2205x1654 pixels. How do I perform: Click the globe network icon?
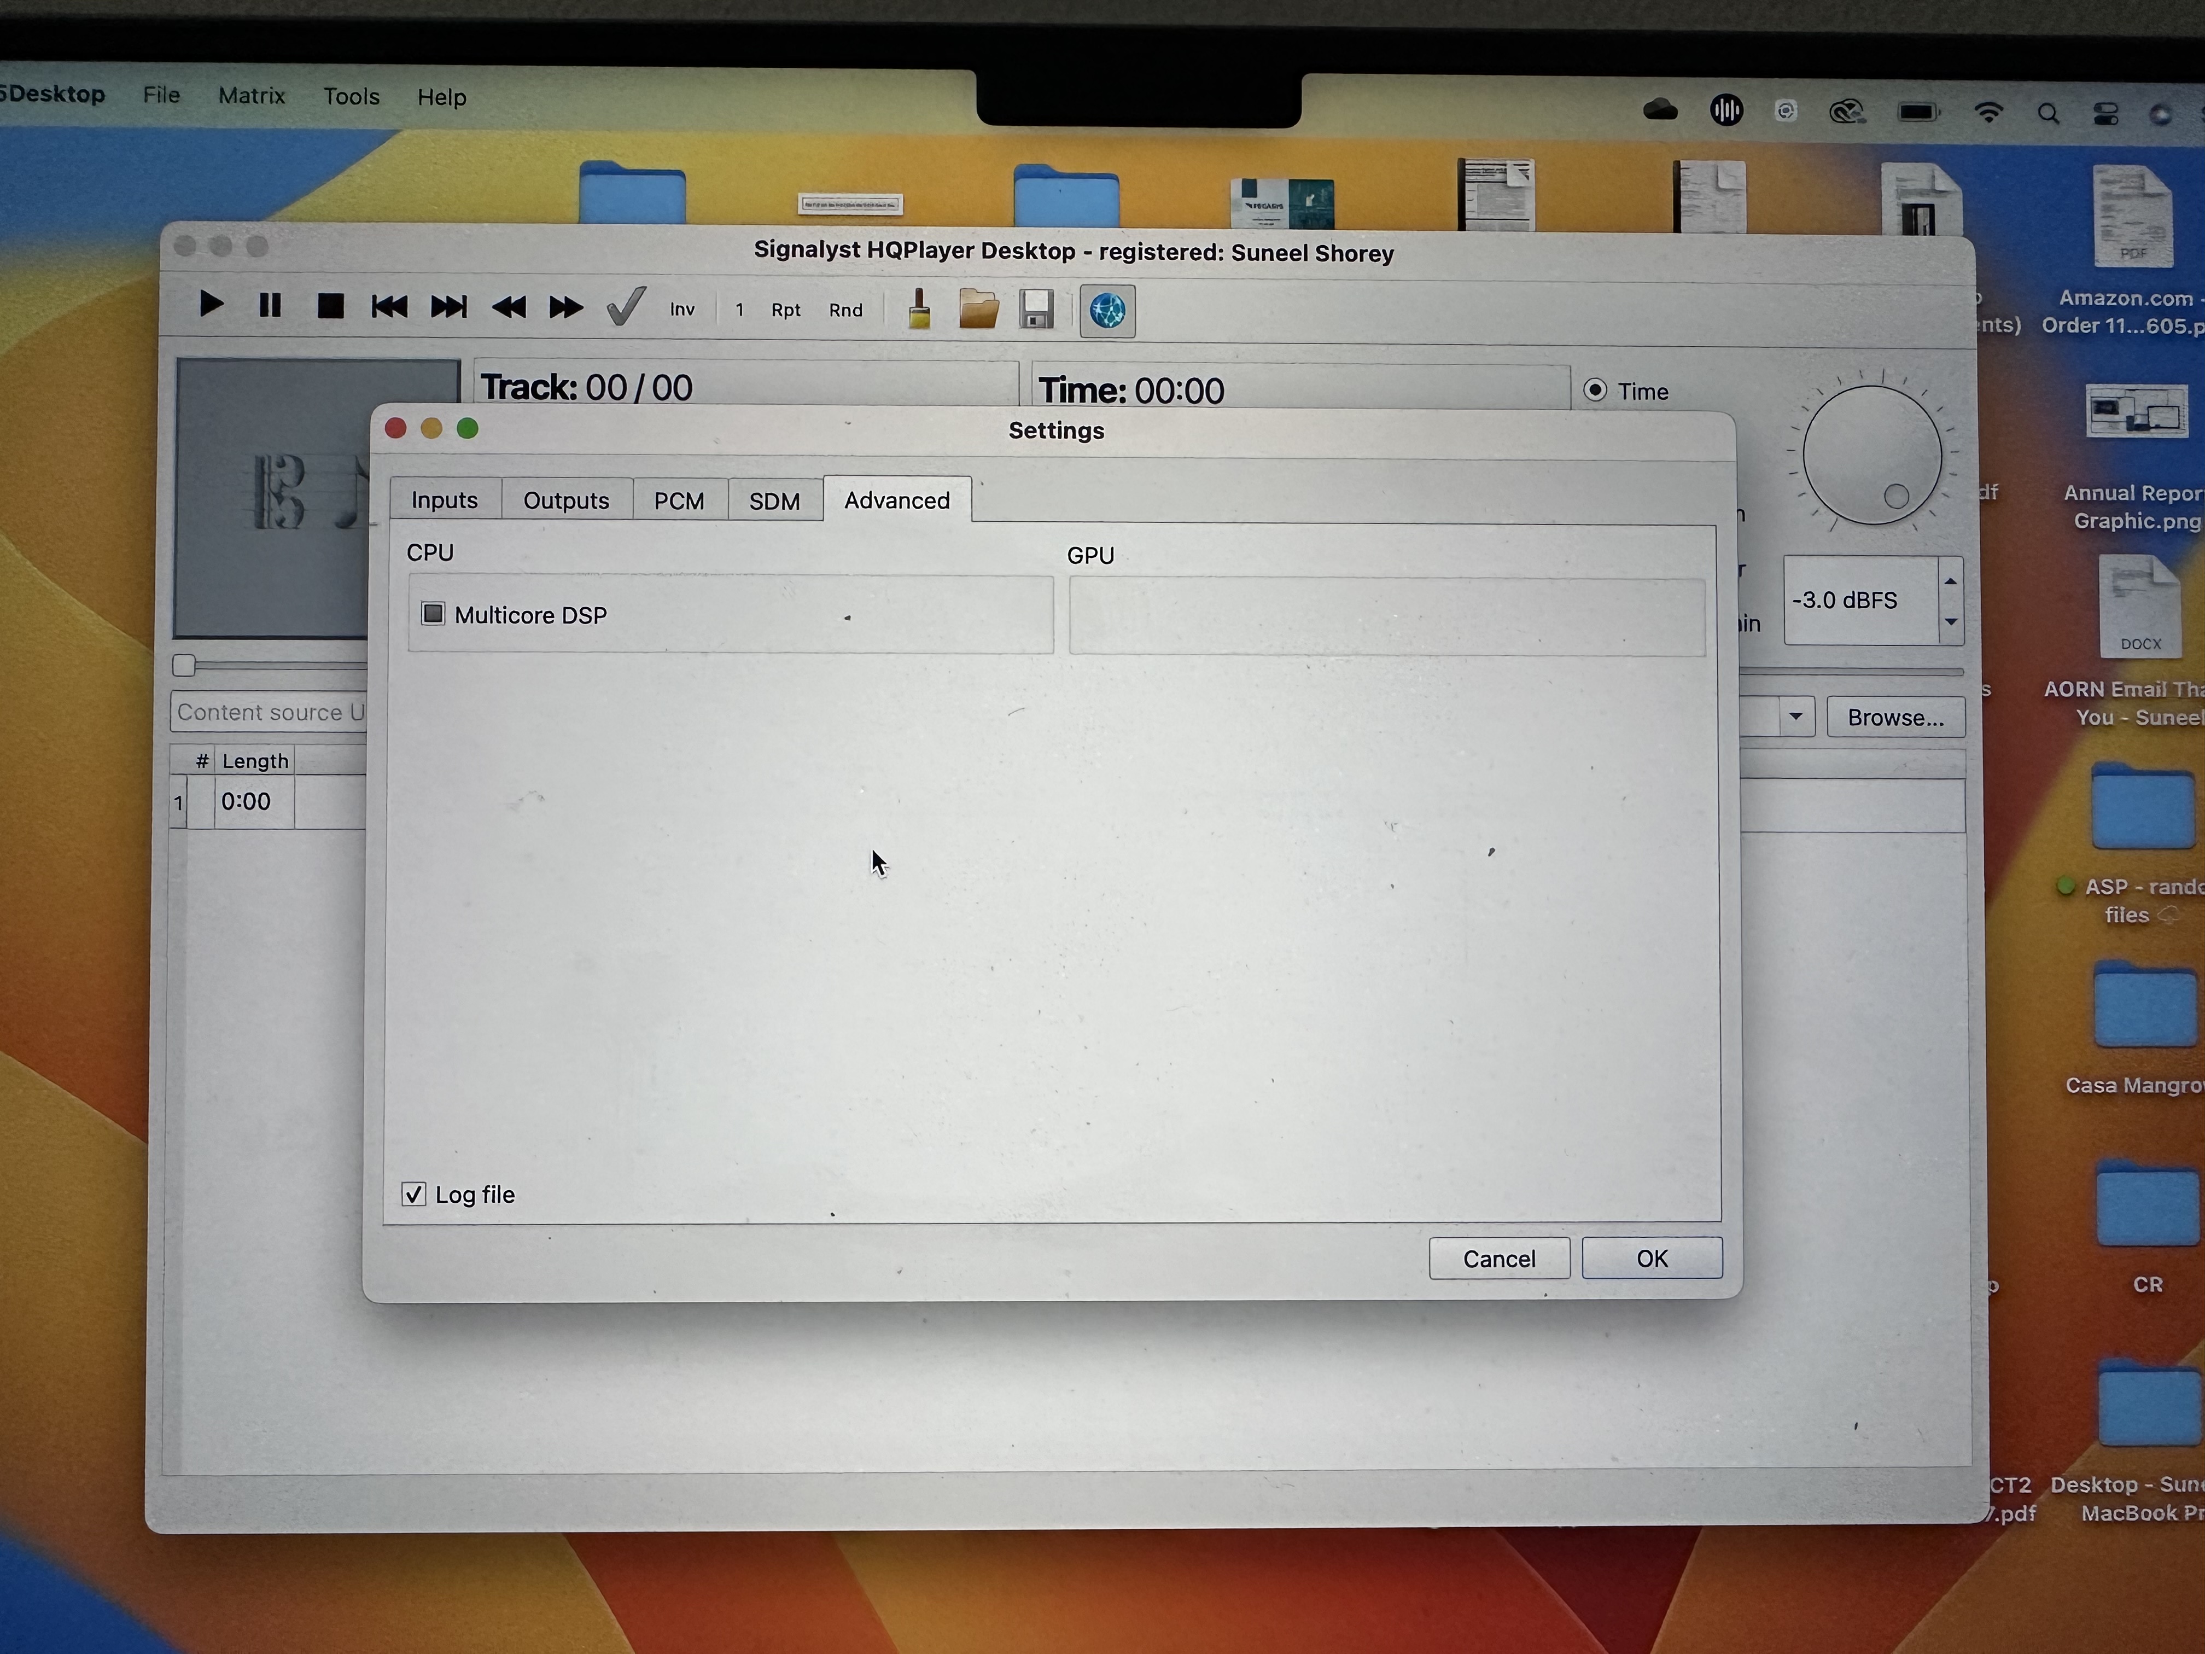[1107, 311]
